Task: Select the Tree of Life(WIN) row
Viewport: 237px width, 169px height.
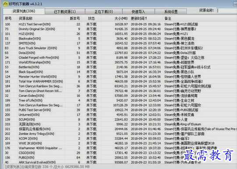Action: click(120, 100)
